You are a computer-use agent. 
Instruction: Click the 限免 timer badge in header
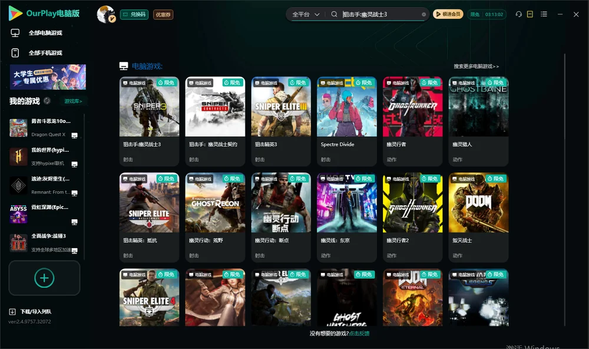tap(487, 14)
